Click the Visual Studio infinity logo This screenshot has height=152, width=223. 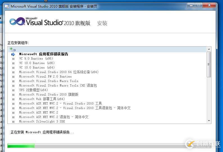17,21
